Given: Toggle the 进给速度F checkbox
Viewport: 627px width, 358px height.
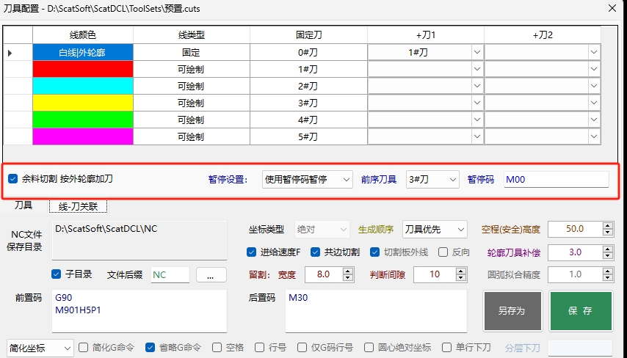Looking at the screenshot, I should click(252, 252).
